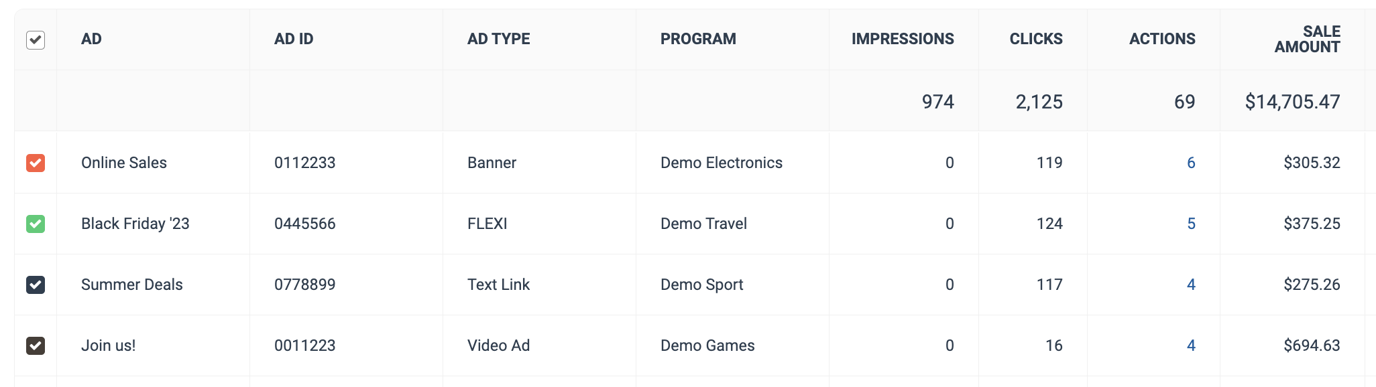This screenshot has width=1376, height=387.
Task: Select the total sale amount $14,705.47
Action: pyautogui.click(x=1292, y=102)
